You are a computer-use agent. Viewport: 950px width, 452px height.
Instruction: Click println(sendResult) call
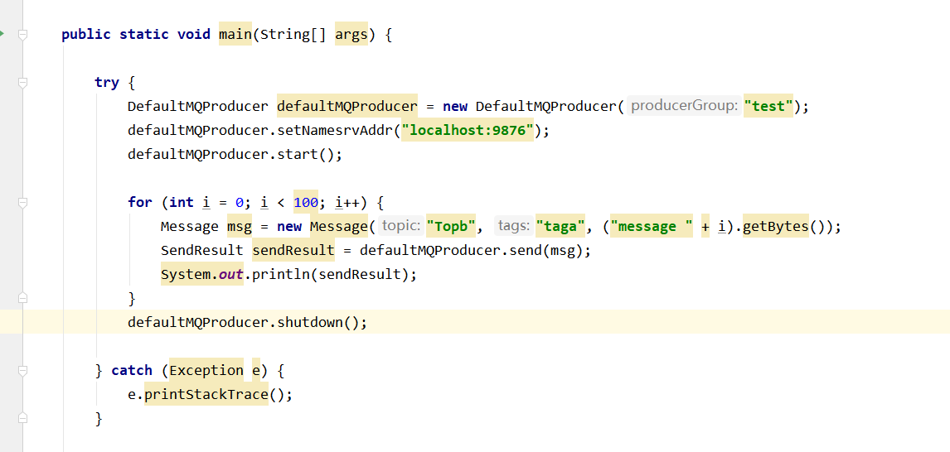coord(331,275)
